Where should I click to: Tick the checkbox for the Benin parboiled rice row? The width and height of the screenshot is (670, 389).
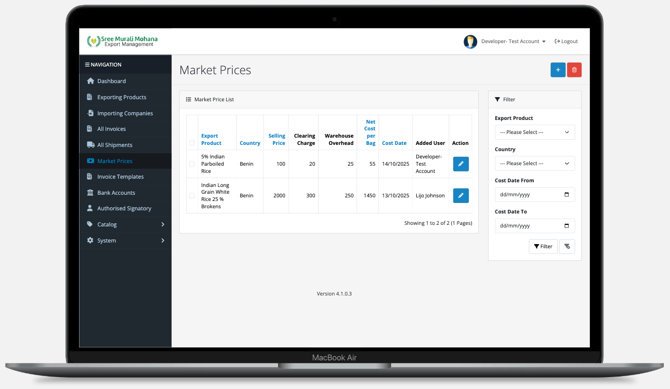tap(192, 164)
